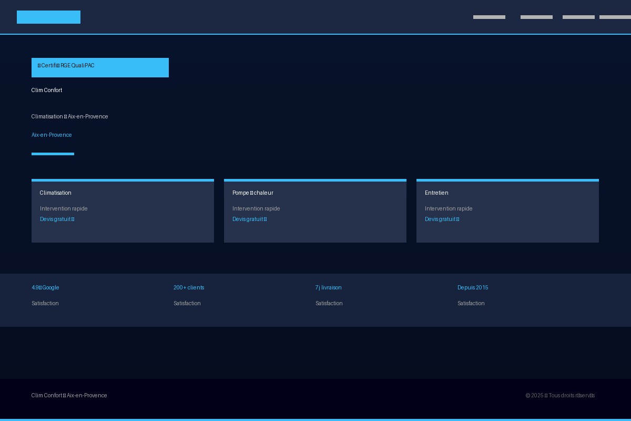Select the Pompe à chaleur card title
This screenshot has height=421, width=631.
coord(253,193)
